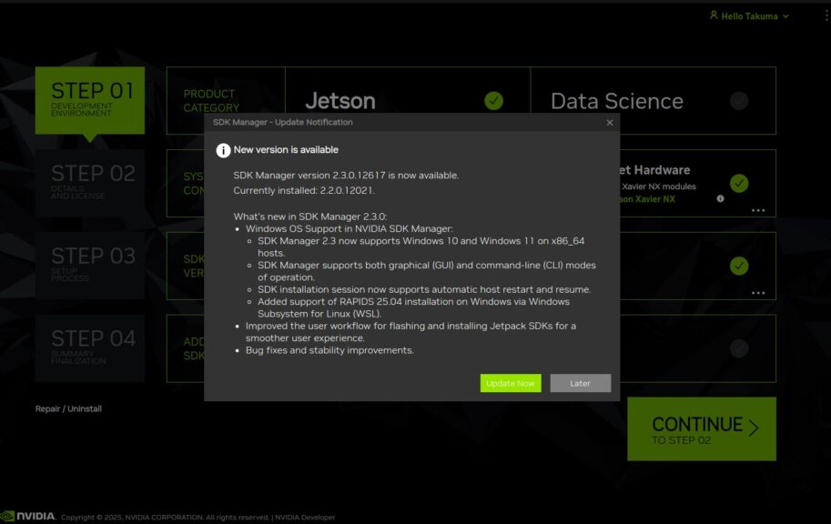Open the STEP 04 Summary Finalization tab
This screenshot has height=524, width=831.
point(90,348)
